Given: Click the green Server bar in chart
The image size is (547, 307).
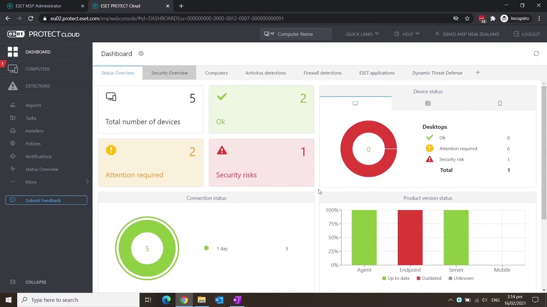Looking at the screenshot, I should click(x=456, y=237).
